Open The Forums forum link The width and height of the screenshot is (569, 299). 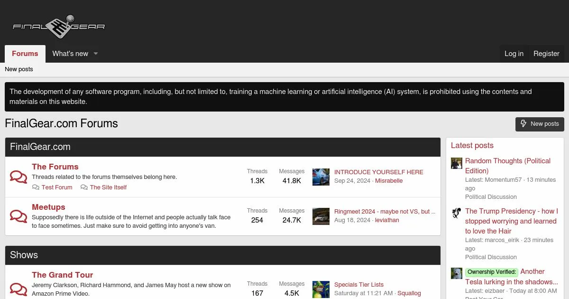pyautogui.click(x=55, y=167)
